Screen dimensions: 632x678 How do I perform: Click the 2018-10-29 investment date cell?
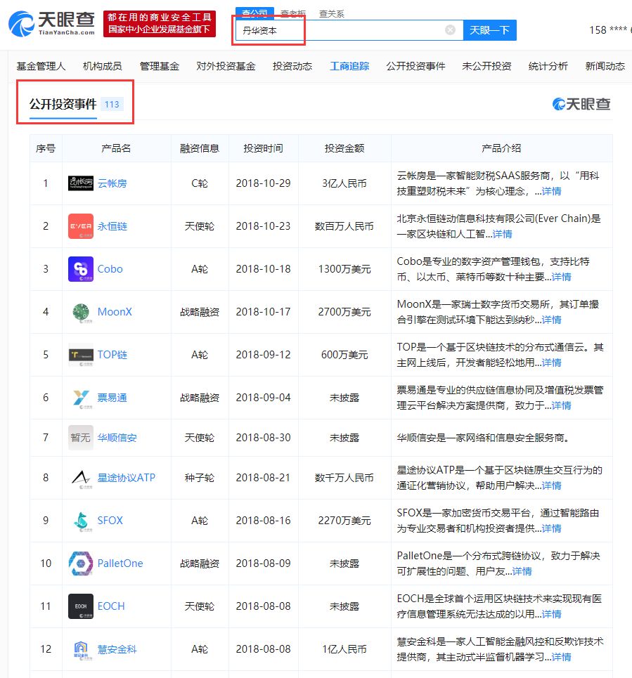(x=263, y=183)
